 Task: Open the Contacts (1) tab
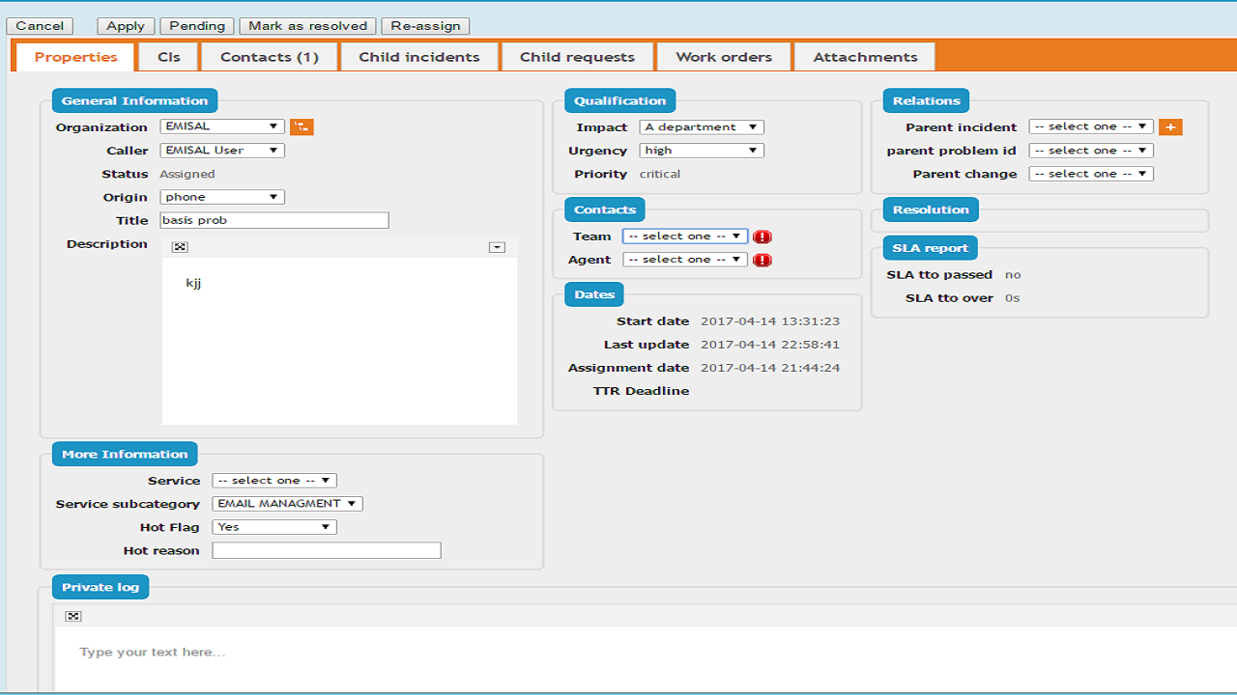pos(270,57)
